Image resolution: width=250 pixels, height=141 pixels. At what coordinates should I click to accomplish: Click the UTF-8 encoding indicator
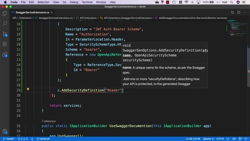220,139
